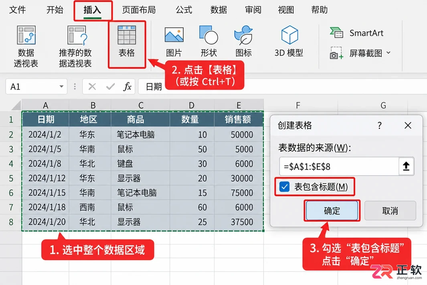Collapse dialog with range selector arrow
The width and height of the screenshot is (427, 285).
tap(406, 166)
